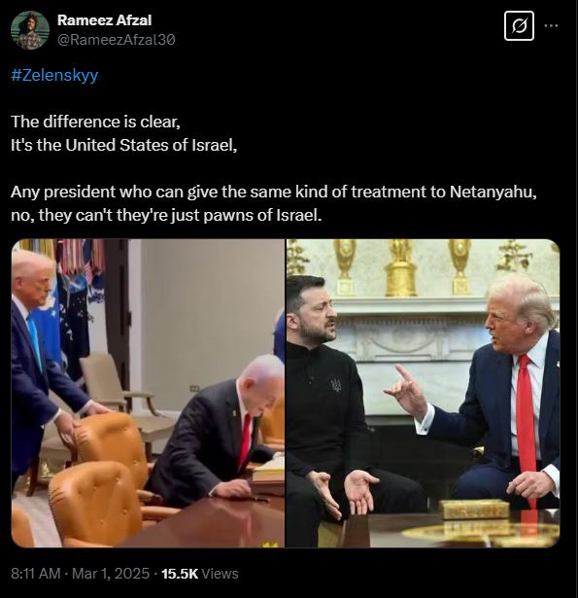
Task: Click "It's the United States of Israel," line
Action: [124, 145]
